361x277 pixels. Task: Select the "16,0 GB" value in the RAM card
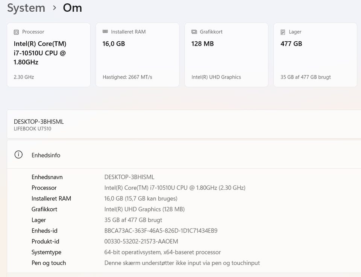114,44
